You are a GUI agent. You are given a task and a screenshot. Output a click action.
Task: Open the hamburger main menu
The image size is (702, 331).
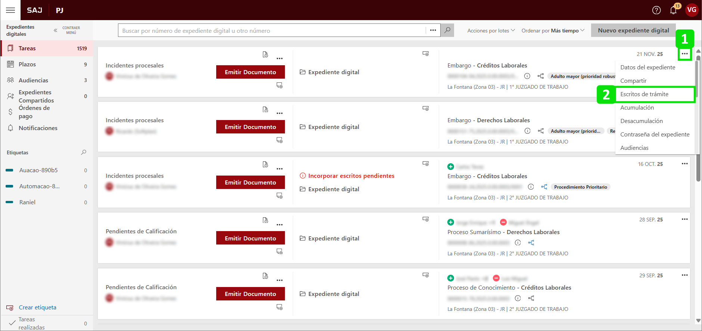pyautogui.click(x=10, y=10)
